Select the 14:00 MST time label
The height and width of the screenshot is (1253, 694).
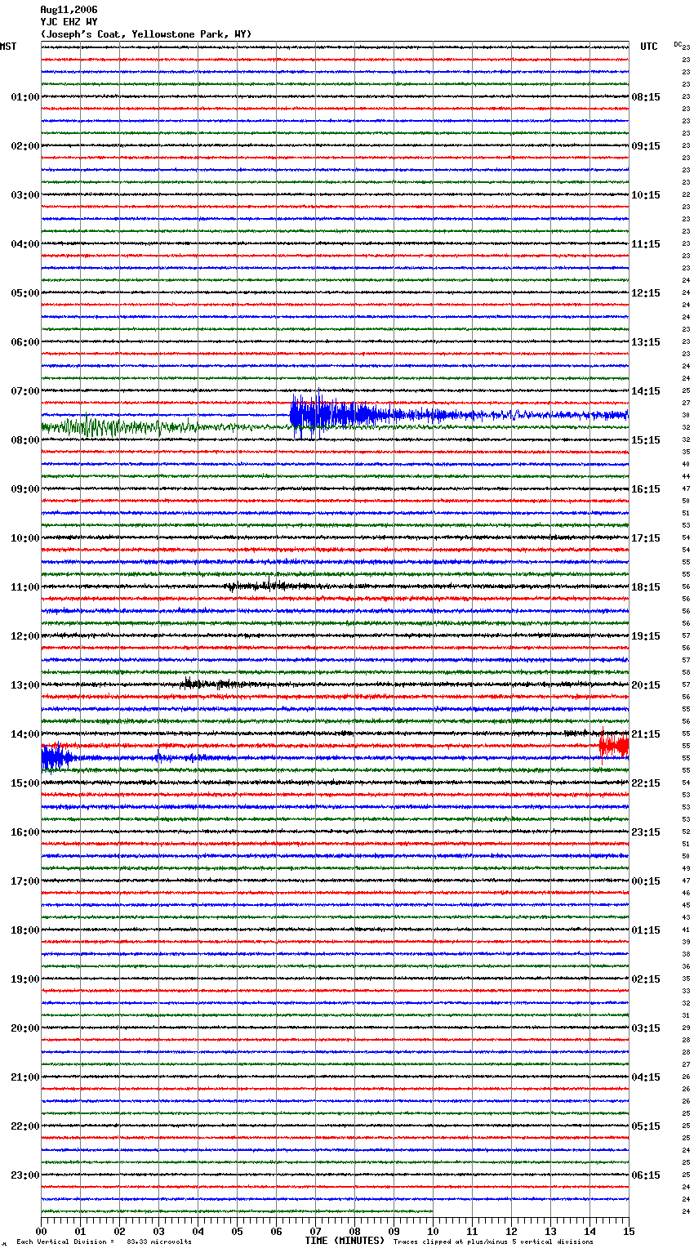pos(24,734)
